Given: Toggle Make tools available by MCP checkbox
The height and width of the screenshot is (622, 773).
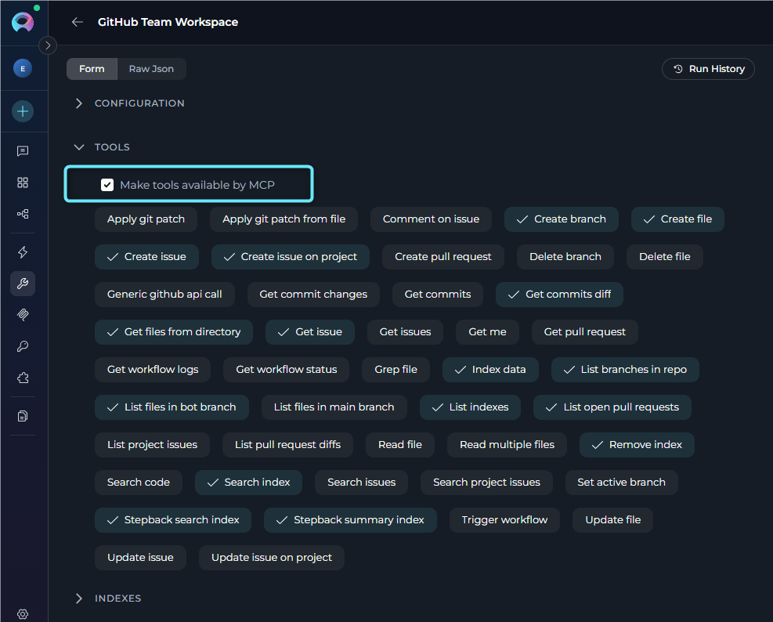Looking at the screenshot, I should pos(107,185).
